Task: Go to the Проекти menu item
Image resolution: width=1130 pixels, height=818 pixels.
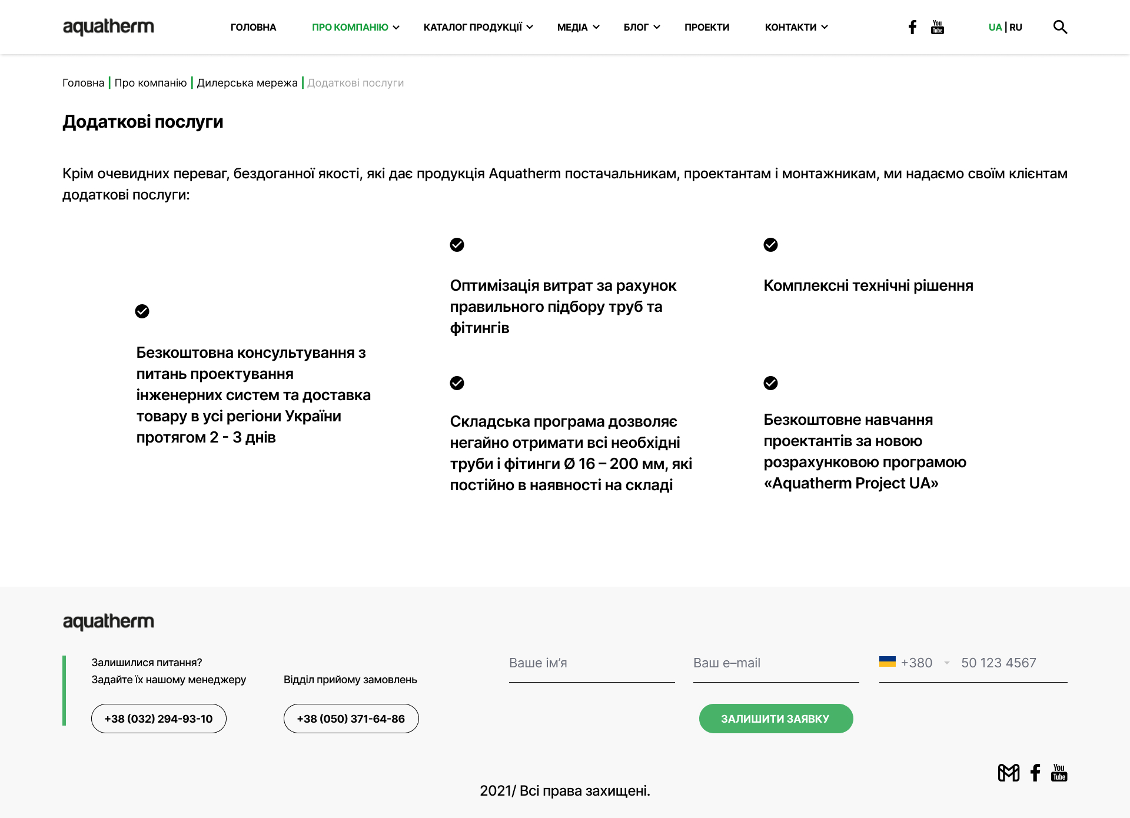Action: [x=707, y=27]
